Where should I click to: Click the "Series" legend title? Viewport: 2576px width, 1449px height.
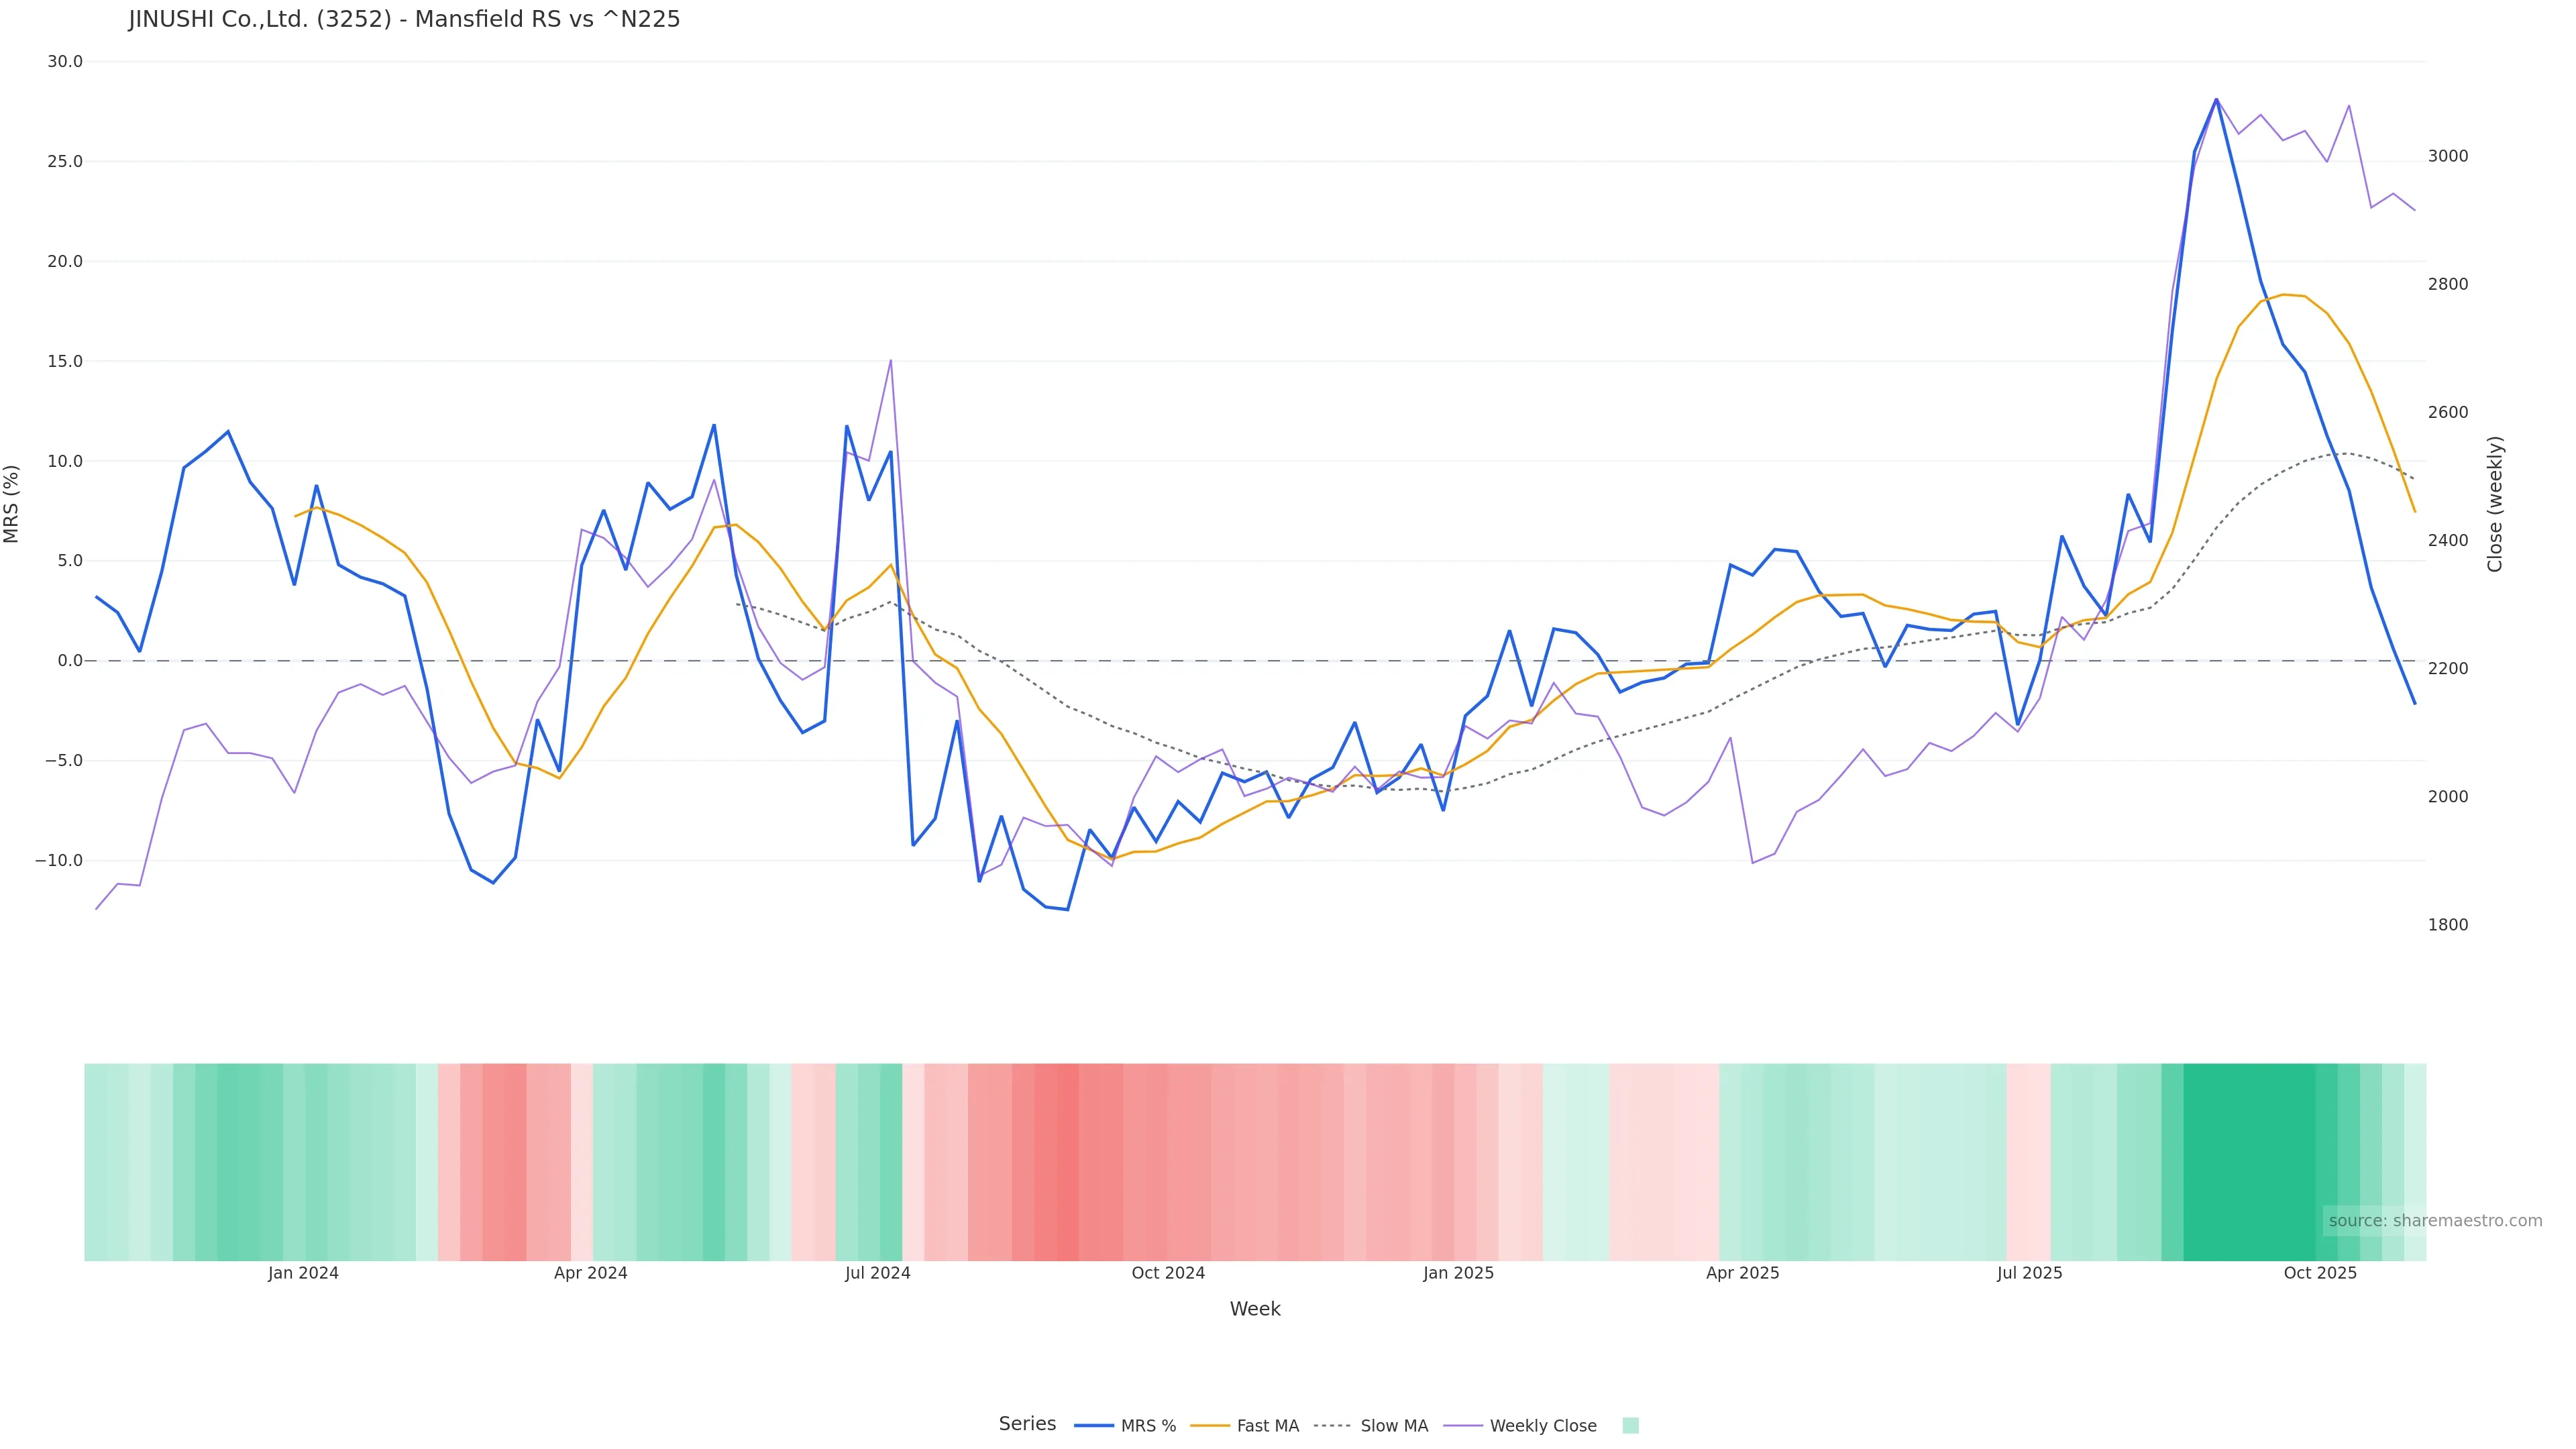(1027, 1423)
